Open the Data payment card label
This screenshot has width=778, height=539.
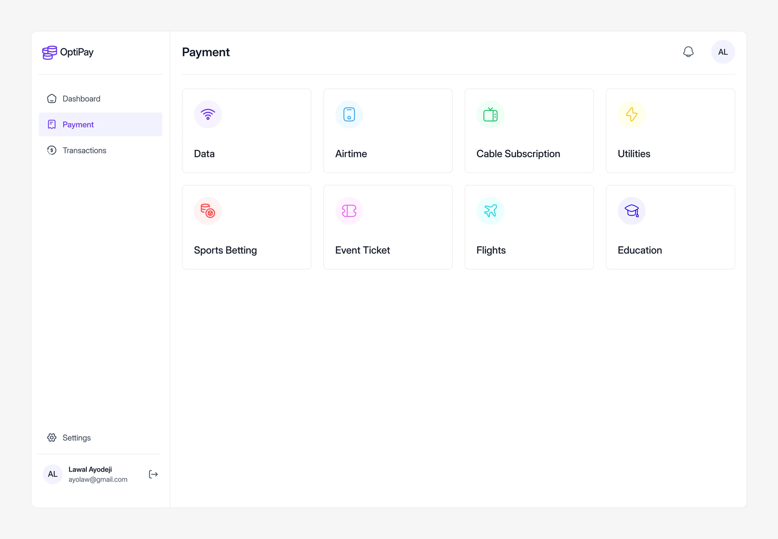click(204, 154)
